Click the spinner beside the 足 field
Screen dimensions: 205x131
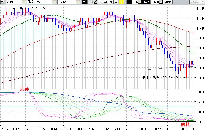coord(95,2)
